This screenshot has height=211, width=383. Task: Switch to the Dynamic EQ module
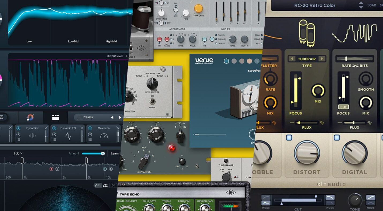[x=69, y=128]
